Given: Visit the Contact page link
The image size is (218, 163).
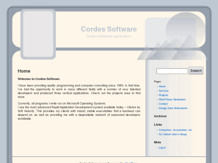Looking at the screenshot, I should click(163, 104).
